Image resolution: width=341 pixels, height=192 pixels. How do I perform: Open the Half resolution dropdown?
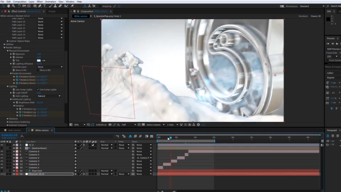pyautogui.click(x=129, y=125)
